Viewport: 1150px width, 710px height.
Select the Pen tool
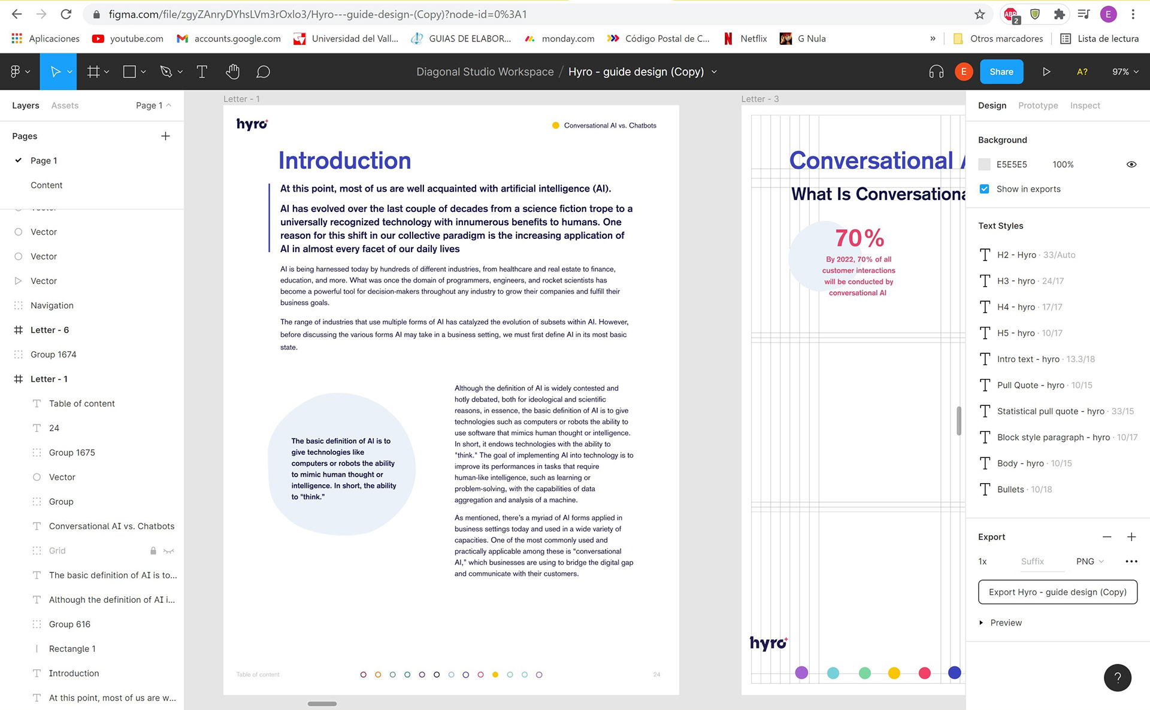166,72
